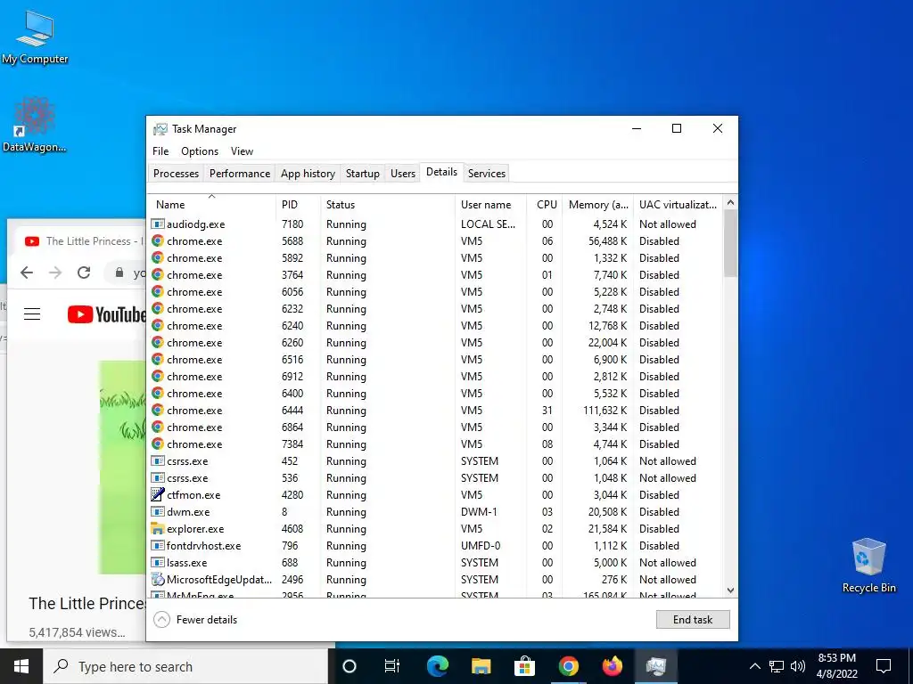Open the Windows Start menu
This screenshot has width=913, height=684.
[x=21, y=666]
